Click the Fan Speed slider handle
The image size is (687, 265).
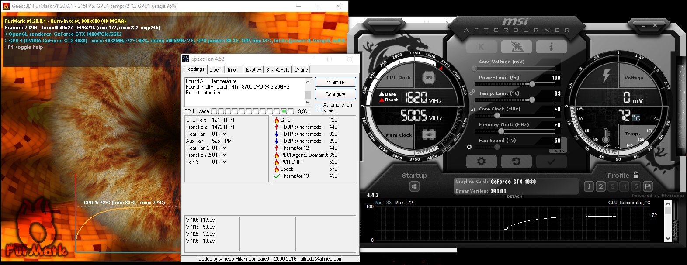pyautogui.click(x=497, y=147)
